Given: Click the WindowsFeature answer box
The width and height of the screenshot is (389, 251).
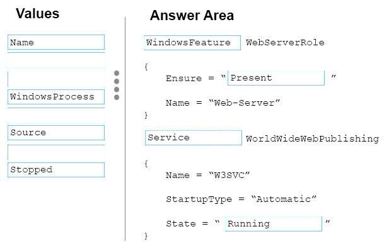Looking at the screenshot, I should tap(192, 43).
